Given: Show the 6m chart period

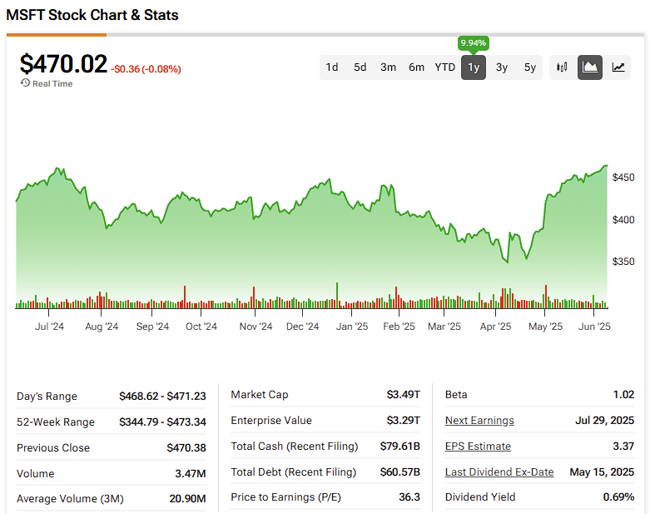Looking at the screenshot, I should click(x=416, y=67).
